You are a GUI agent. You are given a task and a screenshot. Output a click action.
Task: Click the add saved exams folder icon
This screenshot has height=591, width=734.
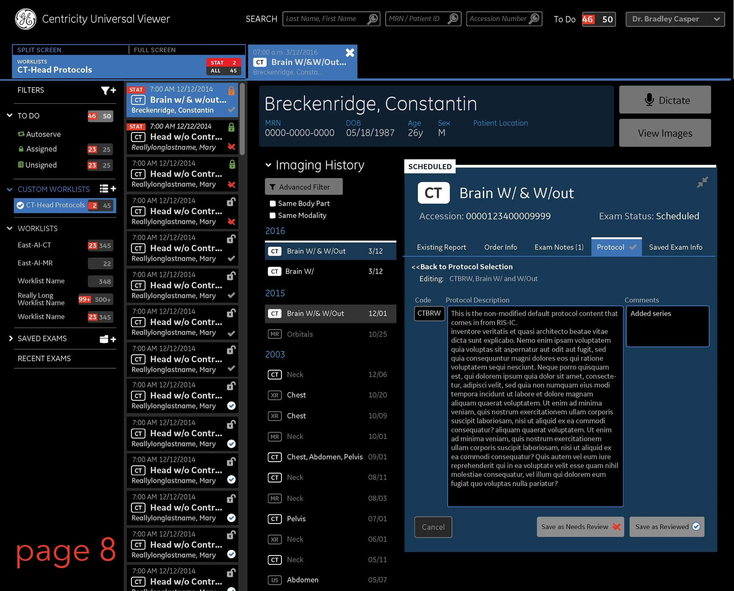click(x=108, y=339)
